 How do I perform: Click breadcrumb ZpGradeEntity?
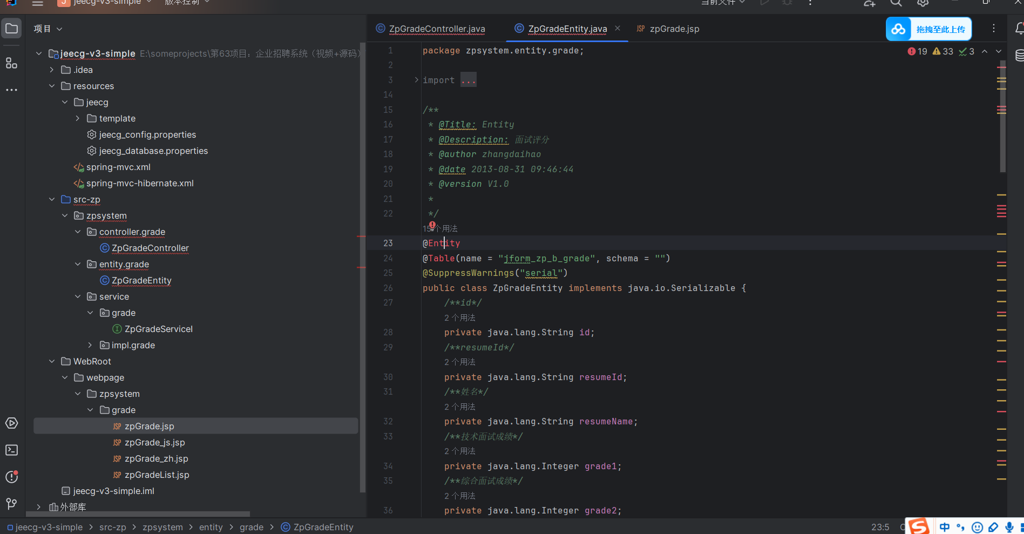pos(317,527)
